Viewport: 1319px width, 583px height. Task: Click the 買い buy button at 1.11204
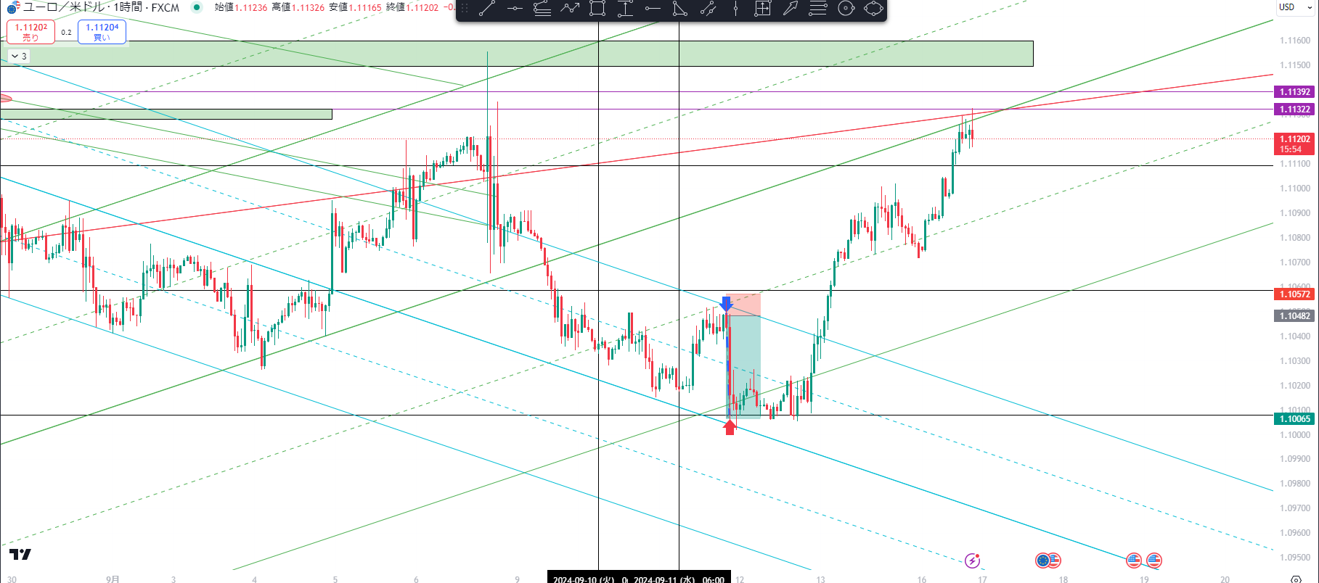102,32
